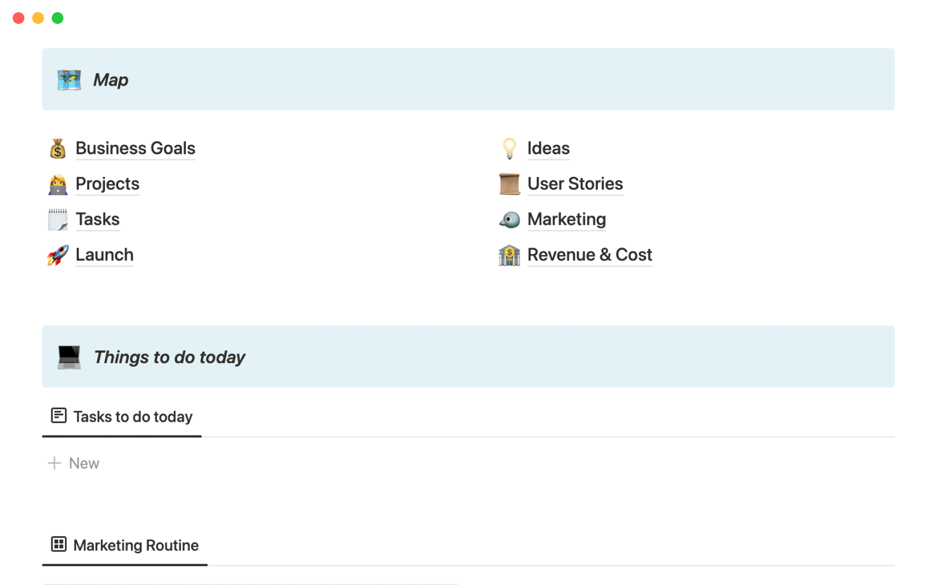
Task: Open the Revenue & Cost page
Action: pyautogui.click(x=590, y=254)
